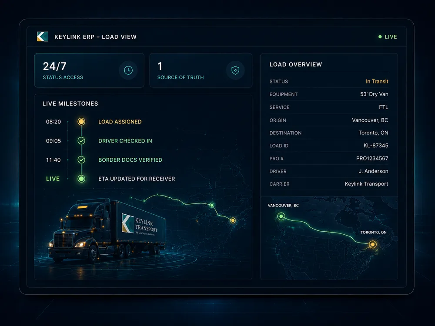Click the KL-87345 load ID value
This screenshot has width=435, height=326.
[376, 146]
